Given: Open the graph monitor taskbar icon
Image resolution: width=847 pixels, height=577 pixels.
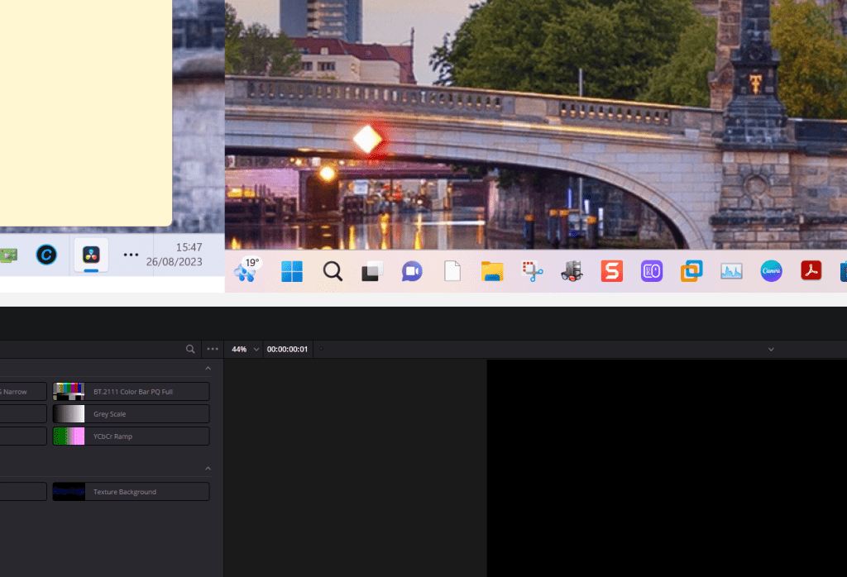Looking at the screenshot, I should [731, 271].
